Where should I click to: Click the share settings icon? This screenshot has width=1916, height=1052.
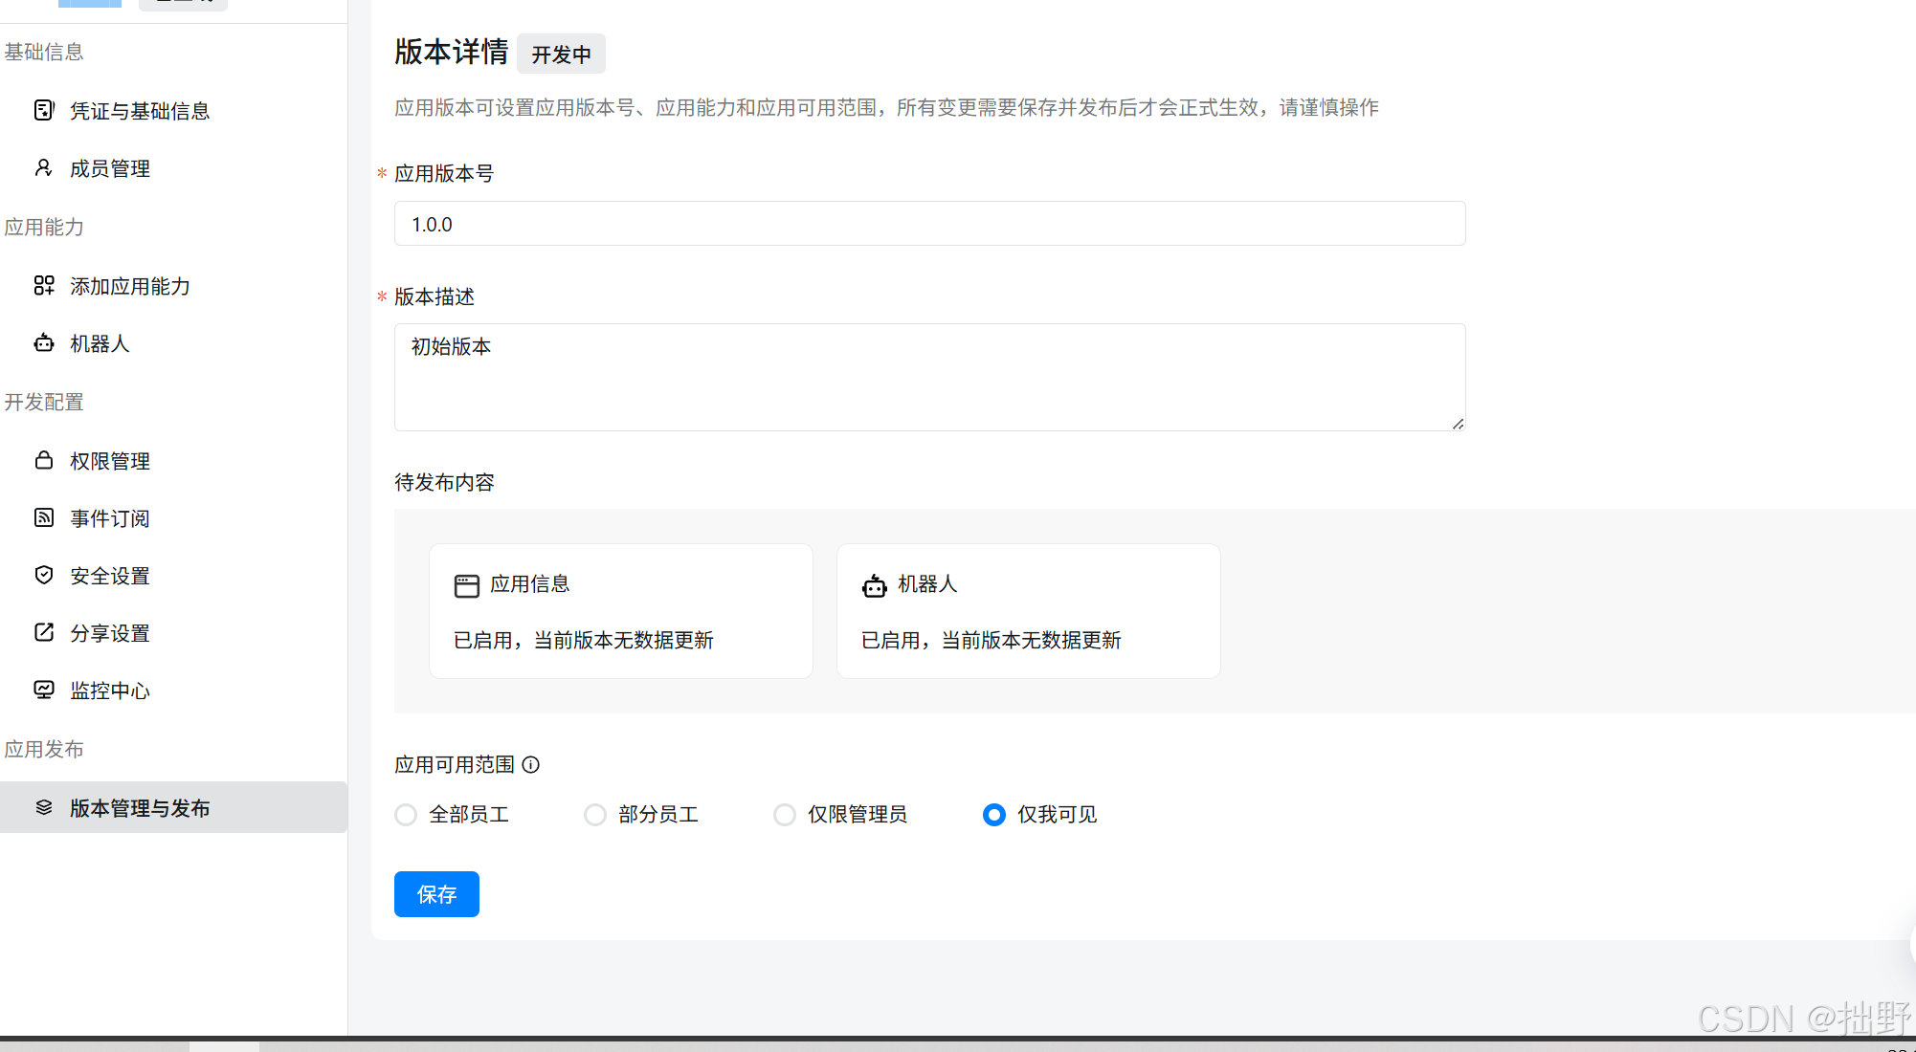point(44,632)
